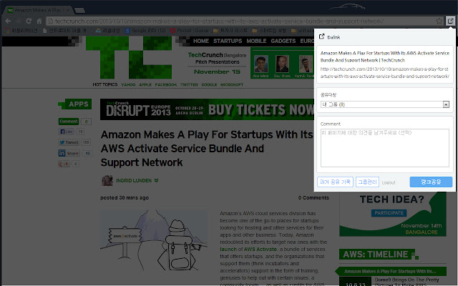Open Pocket : Queue bookmark
The height and width of the screenshot is (286, 458).
click(x=189, y=30)
